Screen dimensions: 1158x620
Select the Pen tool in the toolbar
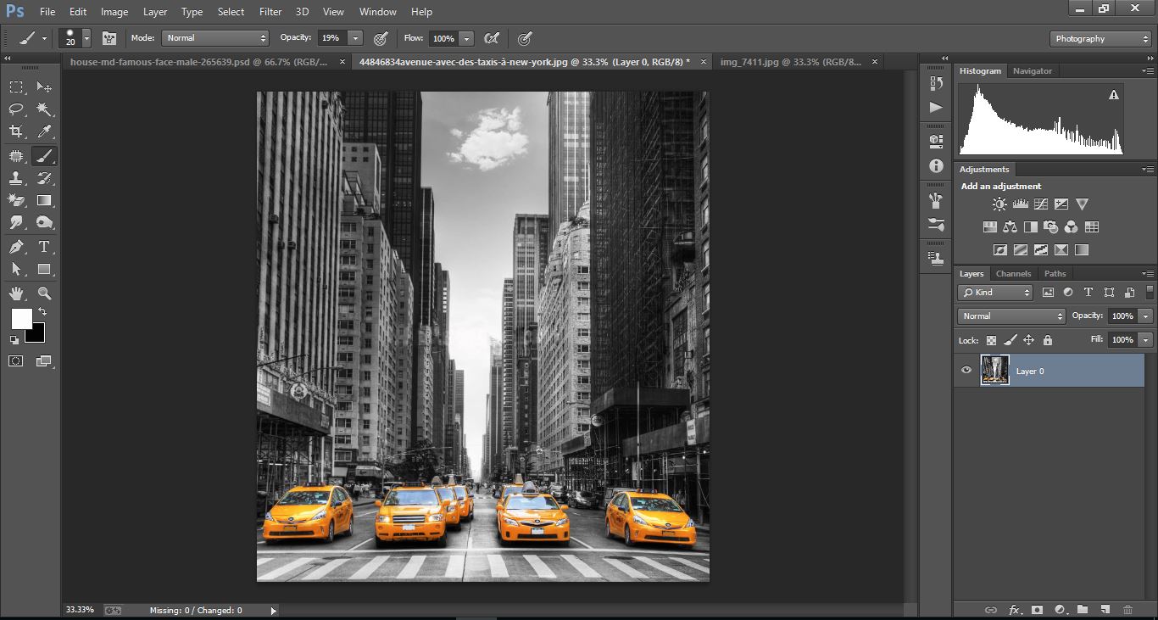click(x=17, y=246)
